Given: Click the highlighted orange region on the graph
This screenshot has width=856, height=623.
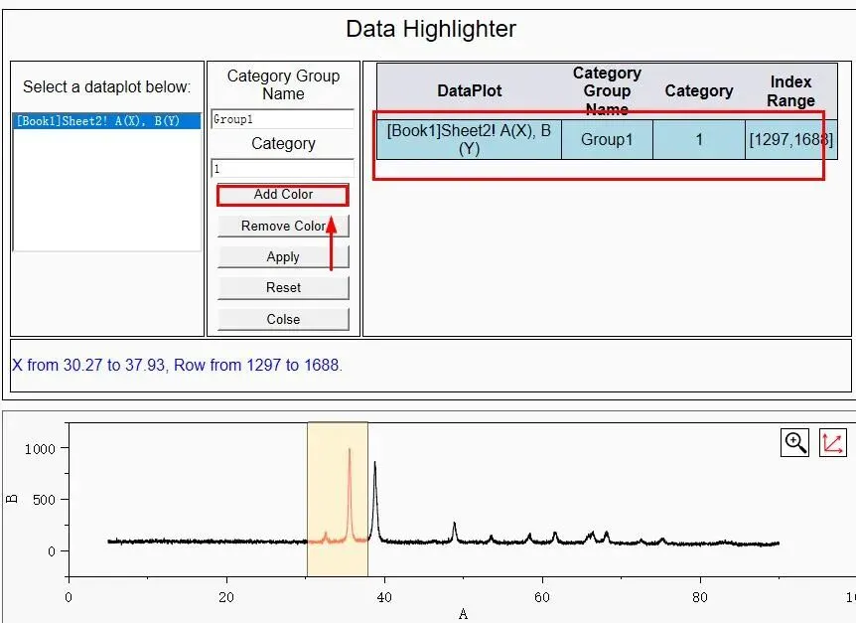Looking at the screenshot, I should 338,499.
